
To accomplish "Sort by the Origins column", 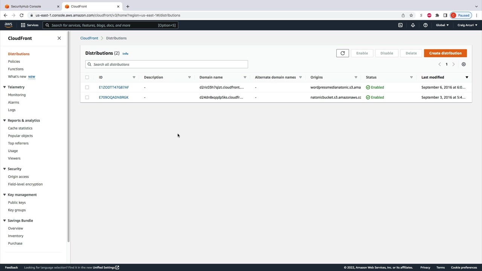I will point(356,77).
